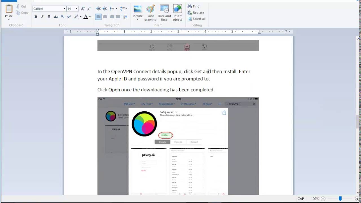Image resolution: width=361 pixels, height=203 pixels.
Task: Click the vertical scrollbar thumb
Action: point(358,122)
